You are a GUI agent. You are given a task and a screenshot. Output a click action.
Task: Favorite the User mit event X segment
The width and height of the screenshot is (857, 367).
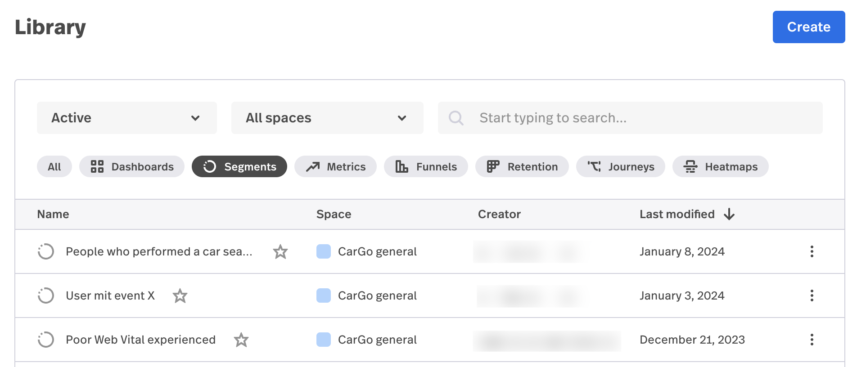click(x=180, y=295)
